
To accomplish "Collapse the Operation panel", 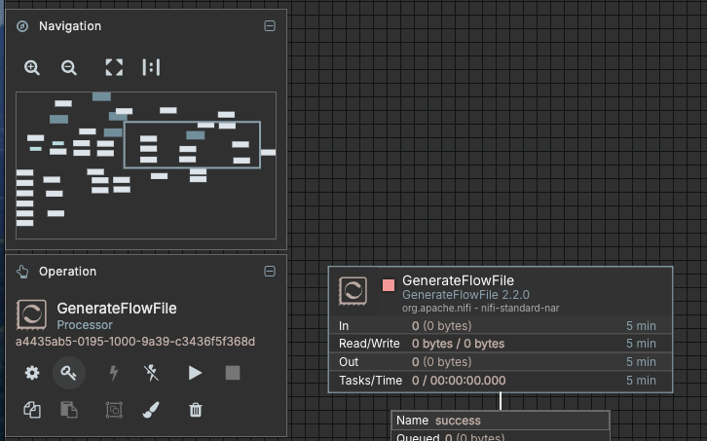I will (x=270, y=272).
